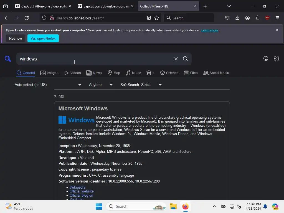Collapse the Info disclosure triangle

tap(55, 96)
